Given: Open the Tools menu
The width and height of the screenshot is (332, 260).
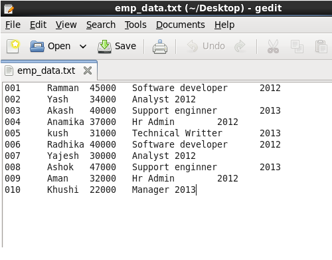Looking at the screenshot, I should pyautogui.click(x=135, y=25).
